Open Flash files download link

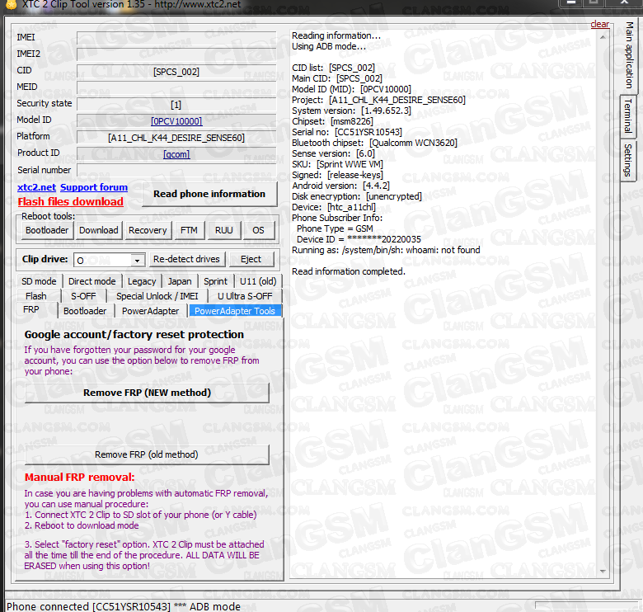click(x=71, y=202)
